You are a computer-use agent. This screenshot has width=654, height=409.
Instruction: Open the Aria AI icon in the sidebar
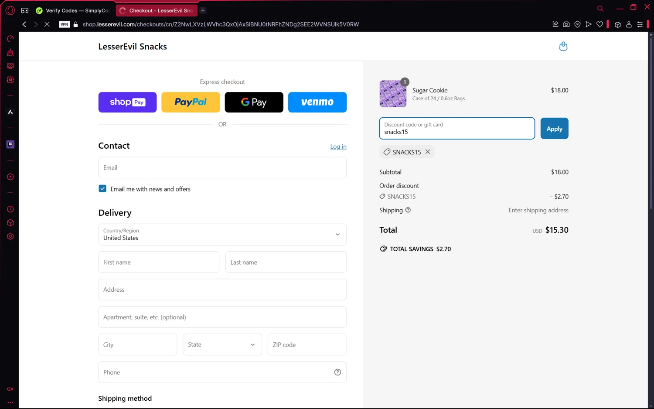10,112
